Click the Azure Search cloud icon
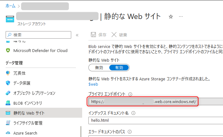The image size is (223, 137). click(8, 133)
